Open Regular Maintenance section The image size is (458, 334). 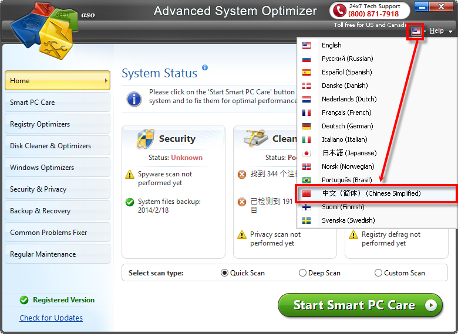click(58, 254)
